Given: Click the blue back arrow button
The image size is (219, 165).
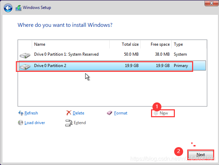Looking at the screenshot, I should [8, 8].
